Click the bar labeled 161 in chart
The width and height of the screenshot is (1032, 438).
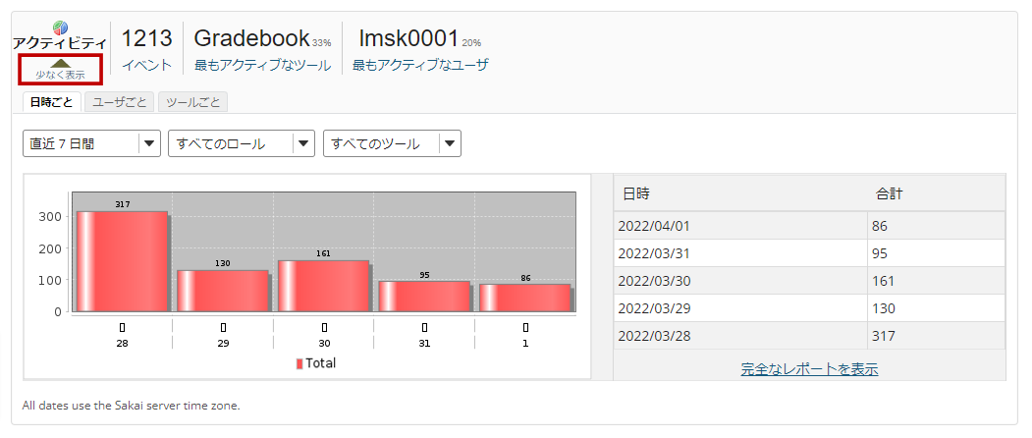pyautogui.click(x=323, y=286)
